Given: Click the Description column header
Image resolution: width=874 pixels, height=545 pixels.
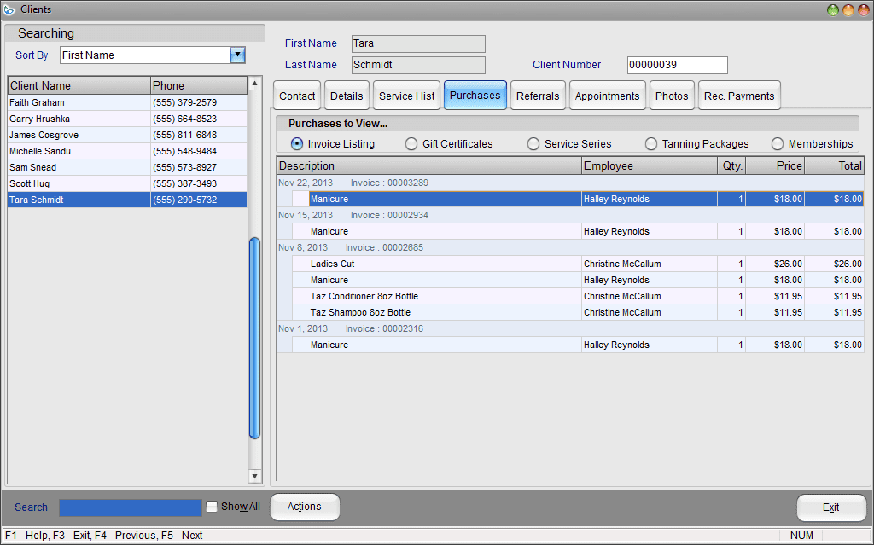Looking at the screenshot, I should point(429,165).
